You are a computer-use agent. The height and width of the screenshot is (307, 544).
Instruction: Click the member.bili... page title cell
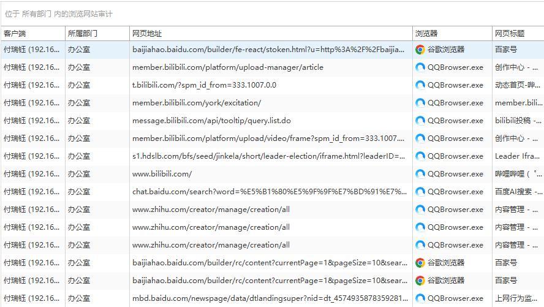(x=518, y=103)
